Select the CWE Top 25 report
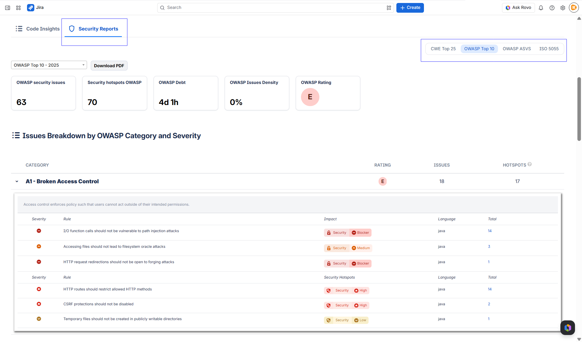Viewport: 582px width, 342px height. pyautogui.click(x=443, y=49)
